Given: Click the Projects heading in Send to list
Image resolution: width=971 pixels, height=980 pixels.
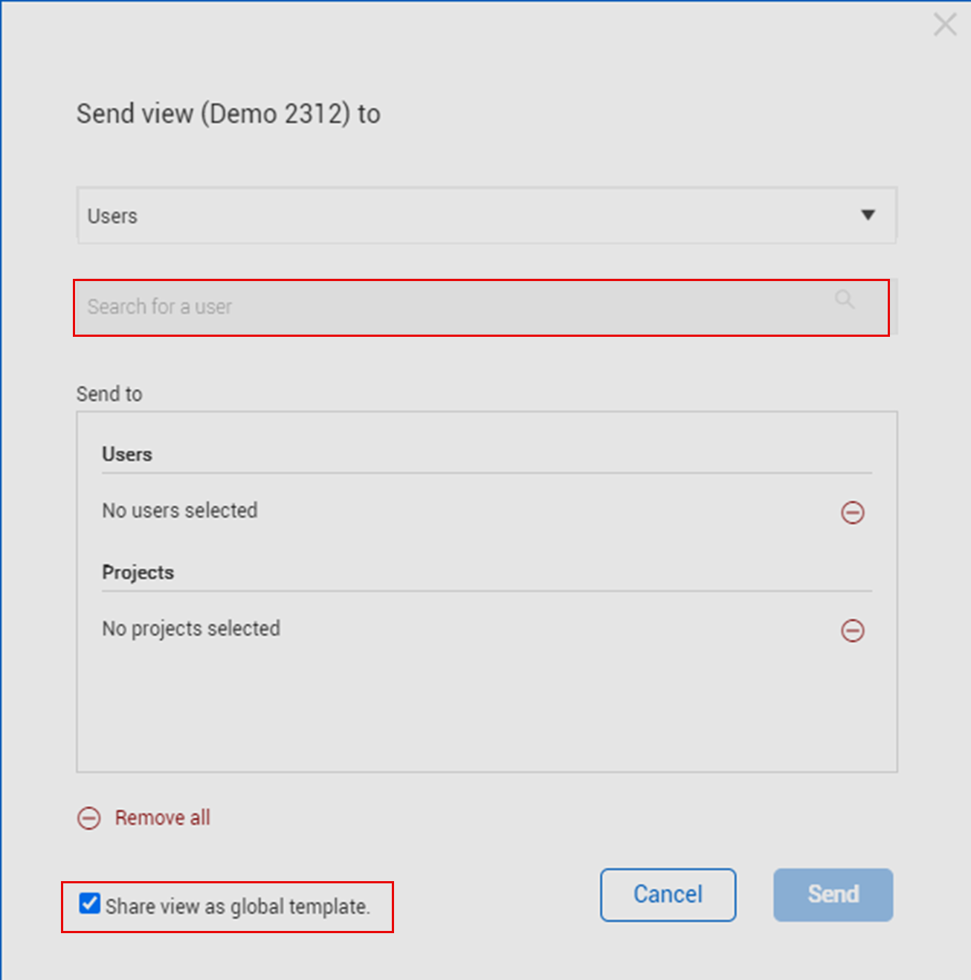Looking at the screenshot, I should [x=138, y=573].
